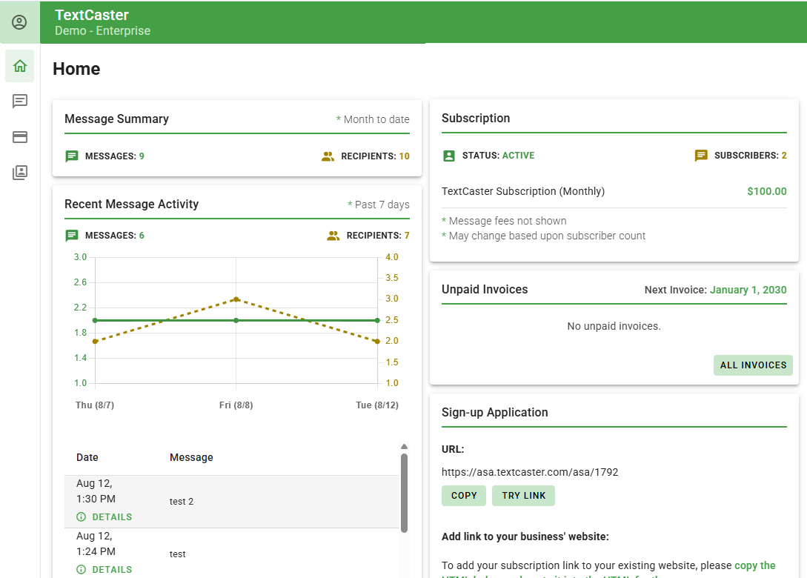
Task: Click the Message column header
Action: (191, 457)
